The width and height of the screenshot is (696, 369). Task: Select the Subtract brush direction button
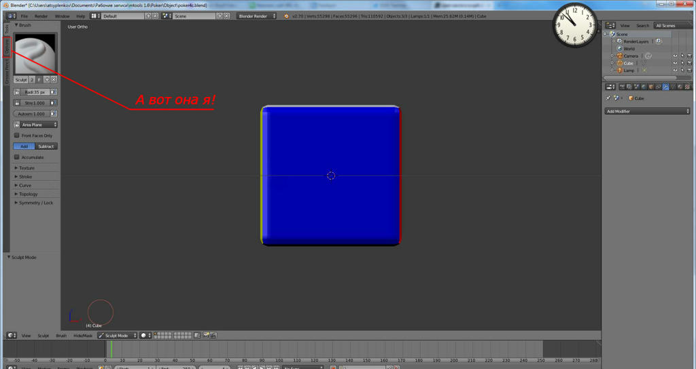pyautogui.click(x=46, y=147)
